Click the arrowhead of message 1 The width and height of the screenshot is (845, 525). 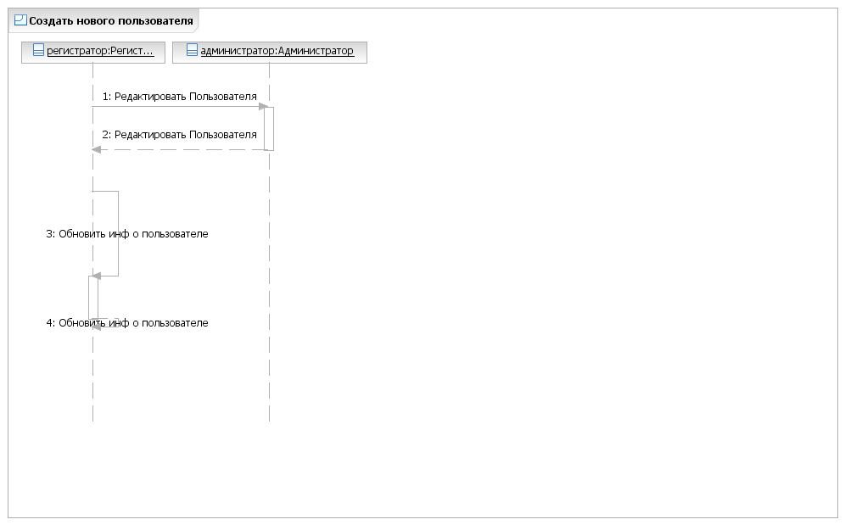[264, 107]
